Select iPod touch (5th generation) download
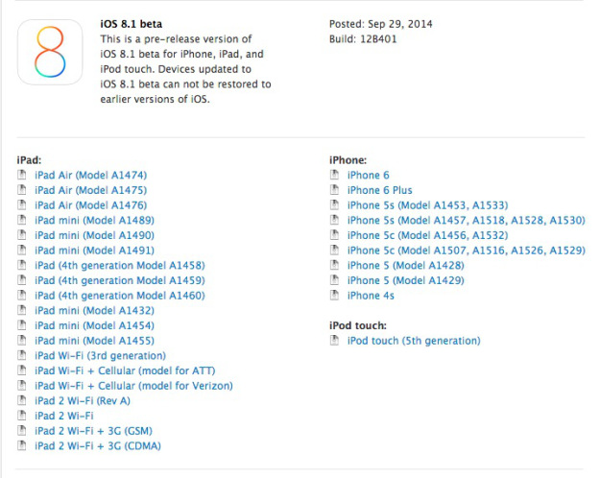This screenshot has height=478, width=600. point(414,341)
